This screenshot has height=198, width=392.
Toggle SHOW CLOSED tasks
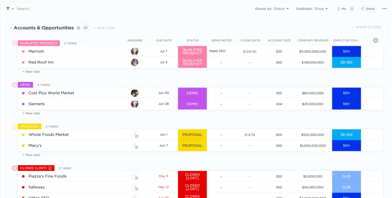(x=366, y=27)
